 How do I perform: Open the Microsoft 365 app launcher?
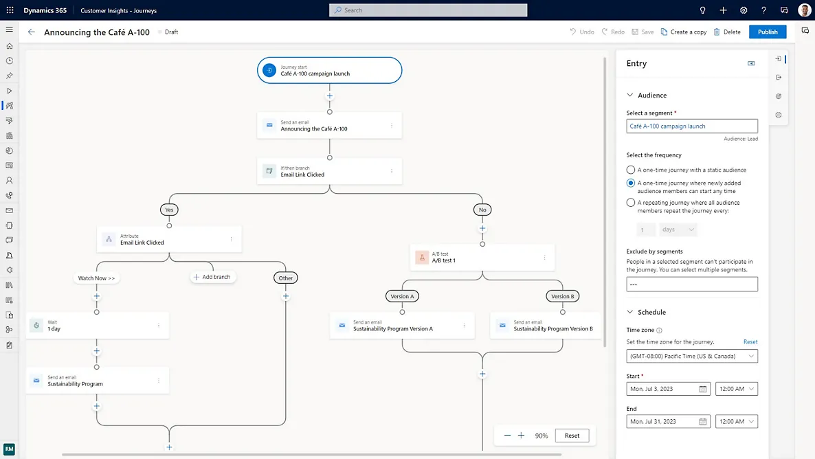[x=10, y=10]
